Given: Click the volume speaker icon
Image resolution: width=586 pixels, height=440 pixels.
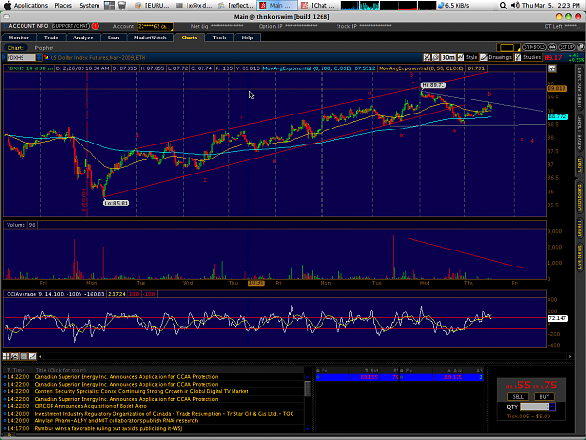Looking at the screenshot, I should tap(516, 6).
